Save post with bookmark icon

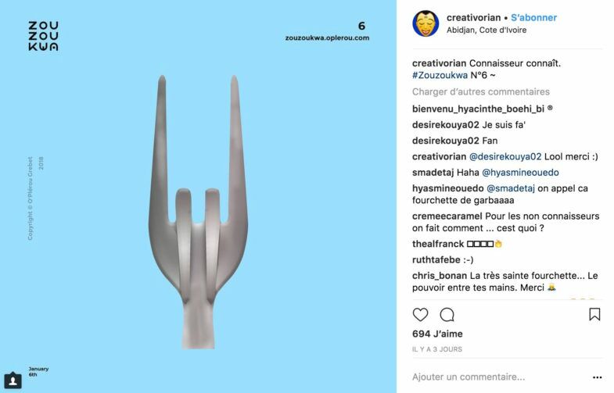pyautogui.click(x=594, y=314)
